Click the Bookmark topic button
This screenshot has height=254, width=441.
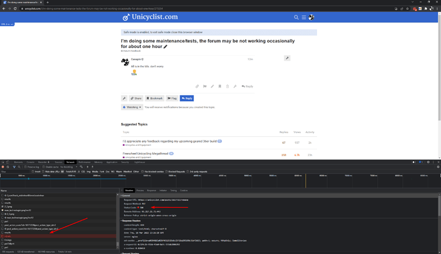click(155, 99)
